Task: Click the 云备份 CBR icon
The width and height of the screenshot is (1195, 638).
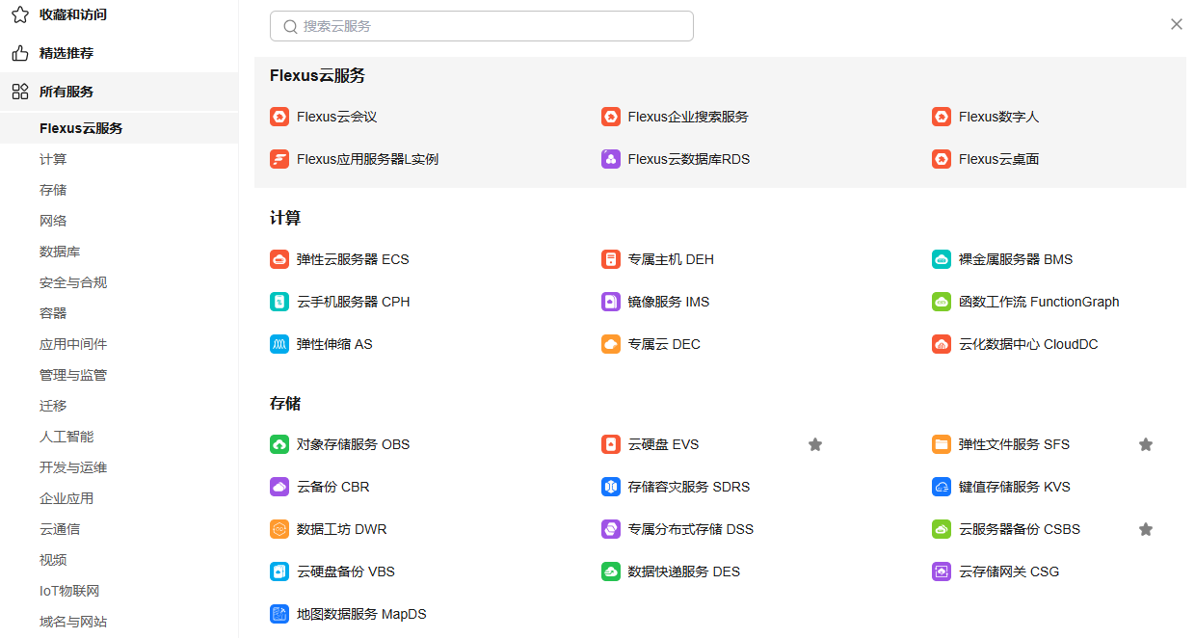Action: click(x=279, y=487)
